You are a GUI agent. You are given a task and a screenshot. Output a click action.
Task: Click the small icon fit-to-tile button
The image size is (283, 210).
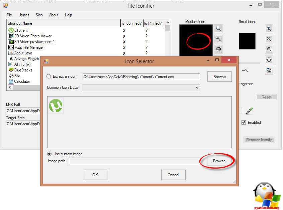pos(269,49)
